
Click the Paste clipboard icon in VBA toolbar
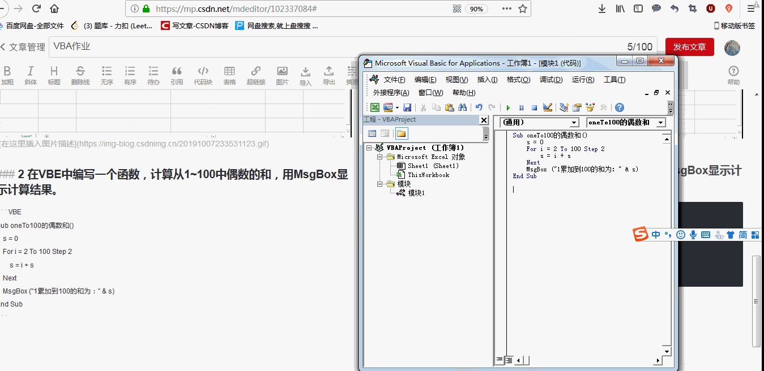click(449, 107)
